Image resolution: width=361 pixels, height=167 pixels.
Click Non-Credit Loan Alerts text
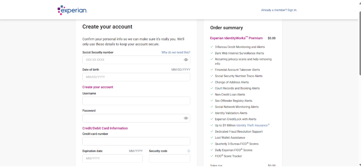230,95
